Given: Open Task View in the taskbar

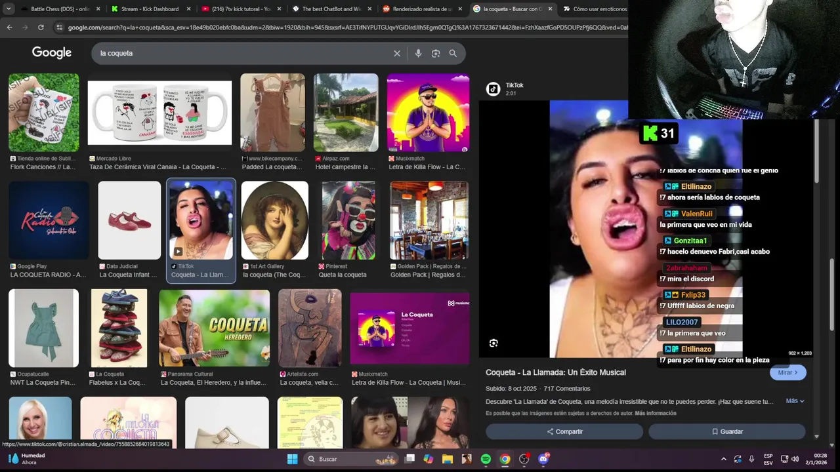Looking at the screenshot, I should tap(409, 459).
